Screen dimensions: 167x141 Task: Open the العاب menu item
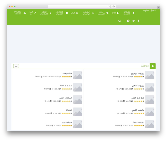click(73, 13)
